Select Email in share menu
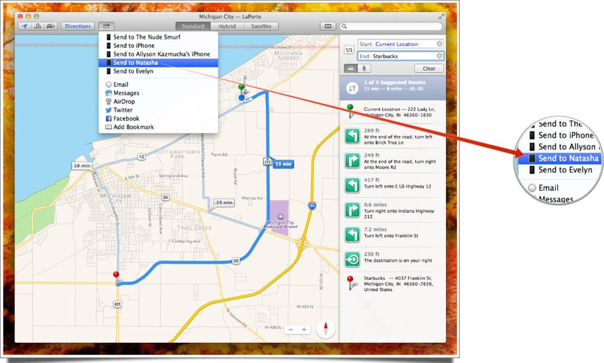The height and width of the screenshot is (363, 604). 158,85
